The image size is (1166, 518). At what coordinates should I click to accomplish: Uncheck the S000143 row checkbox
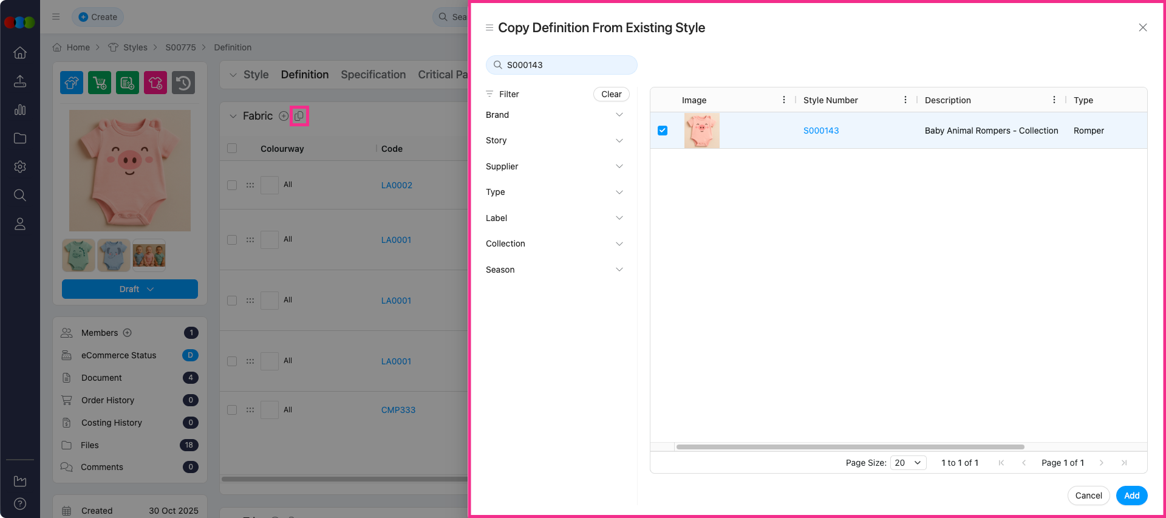pos(663,131)
